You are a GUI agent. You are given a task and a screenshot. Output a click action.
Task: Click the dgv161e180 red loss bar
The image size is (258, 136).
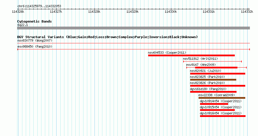[213, 92]
